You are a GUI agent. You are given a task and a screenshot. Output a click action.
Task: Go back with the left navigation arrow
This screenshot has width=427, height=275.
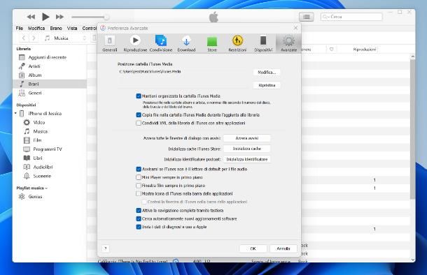24,38
